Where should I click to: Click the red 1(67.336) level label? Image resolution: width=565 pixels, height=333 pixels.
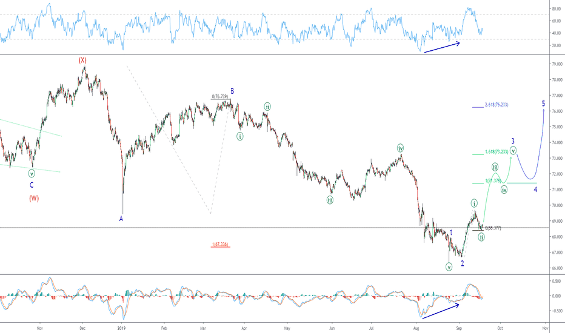click(220, 245)
